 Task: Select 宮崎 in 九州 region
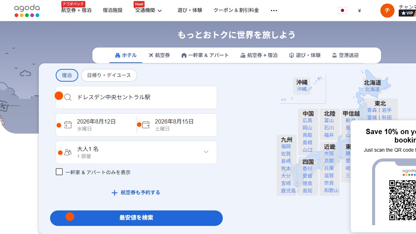tap(286, 183)
